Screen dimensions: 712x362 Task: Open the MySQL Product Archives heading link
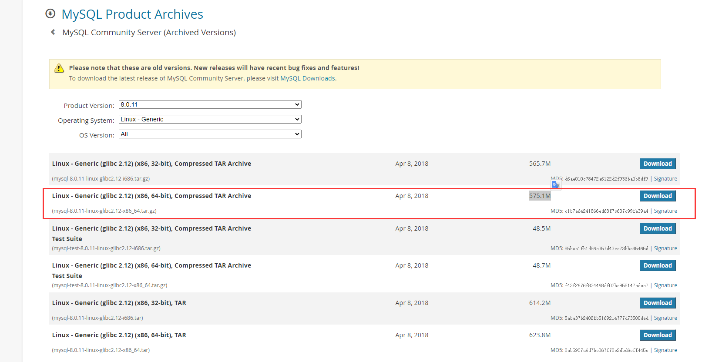[132, 14]
